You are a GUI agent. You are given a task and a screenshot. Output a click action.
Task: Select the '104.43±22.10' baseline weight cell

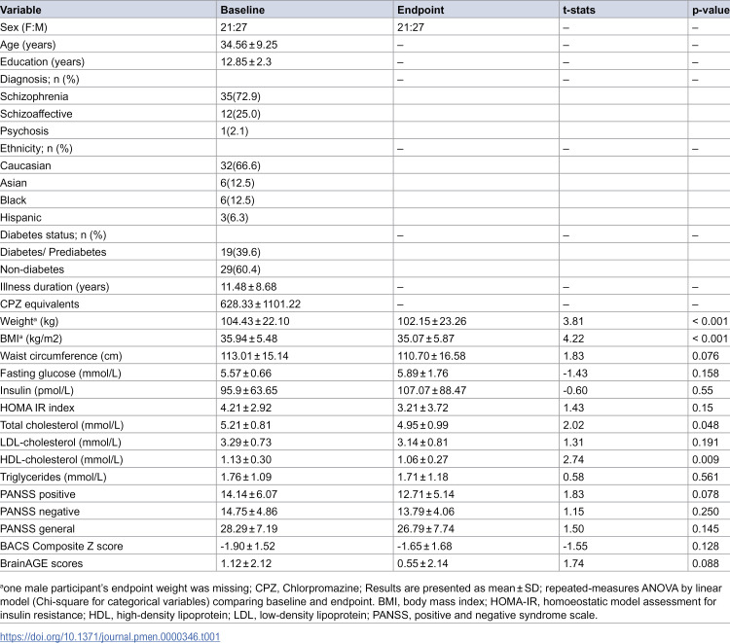[255, 321]
